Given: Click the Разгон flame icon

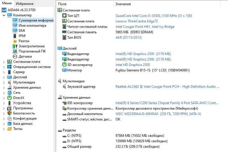Looking at the screenshot, I should [x=15, y=41].
